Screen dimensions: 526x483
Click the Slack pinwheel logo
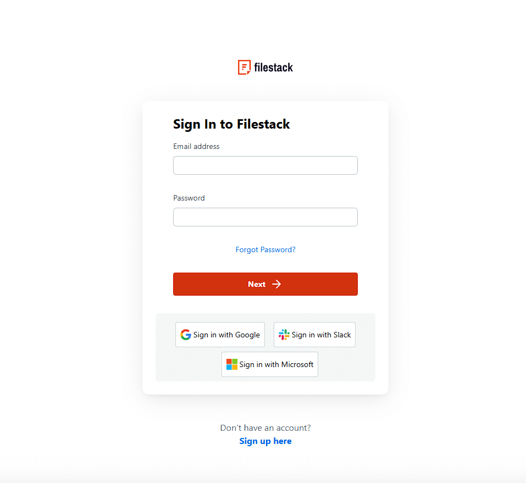284,335
